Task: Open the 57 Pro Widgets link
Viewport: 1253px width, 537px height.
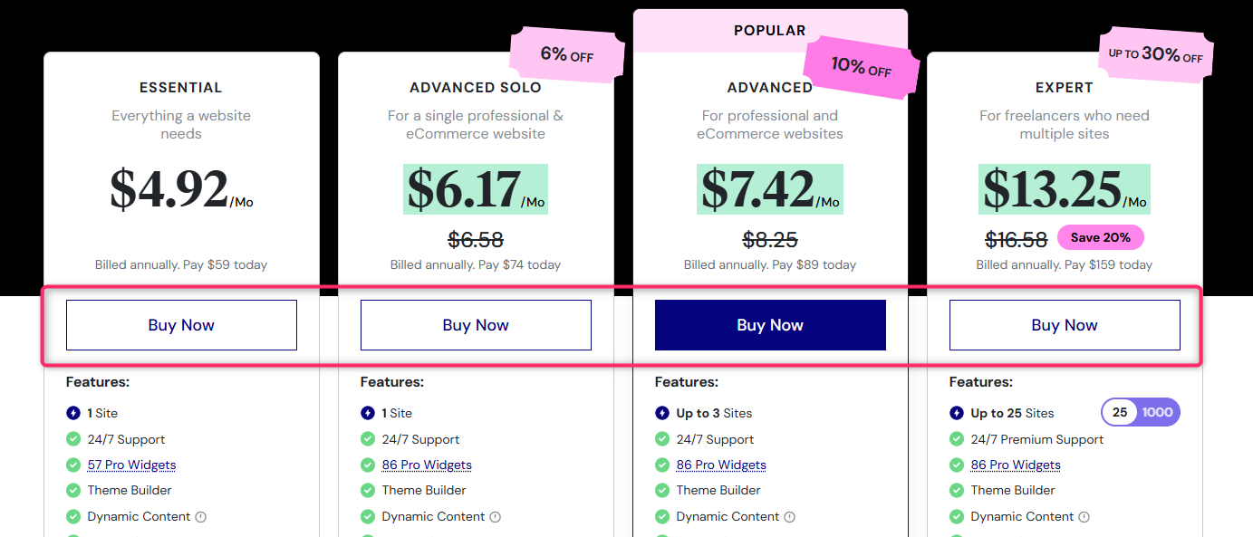Action: tap(131, 465)
